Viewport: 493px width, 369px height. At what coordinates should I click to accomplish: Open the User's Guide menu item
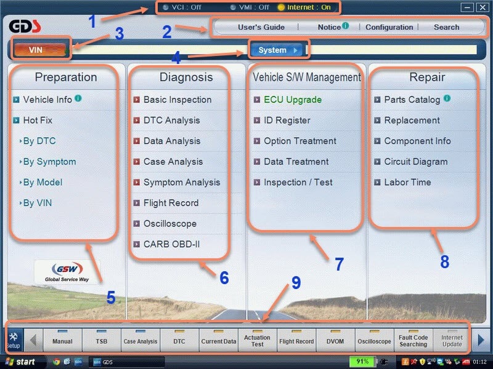pos(261,27)
